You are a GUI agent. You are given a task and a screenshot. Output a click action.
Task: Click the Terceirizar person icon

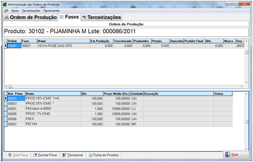tap(64, 155)
